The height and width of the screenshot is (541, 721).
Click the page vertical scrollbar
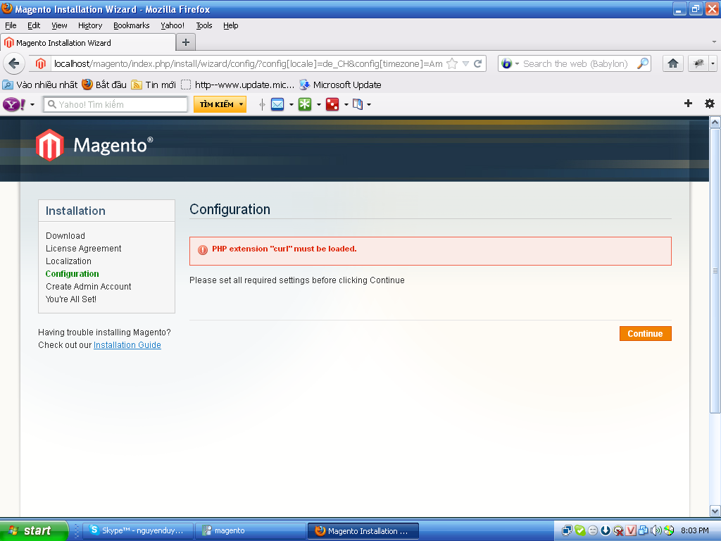715,270
